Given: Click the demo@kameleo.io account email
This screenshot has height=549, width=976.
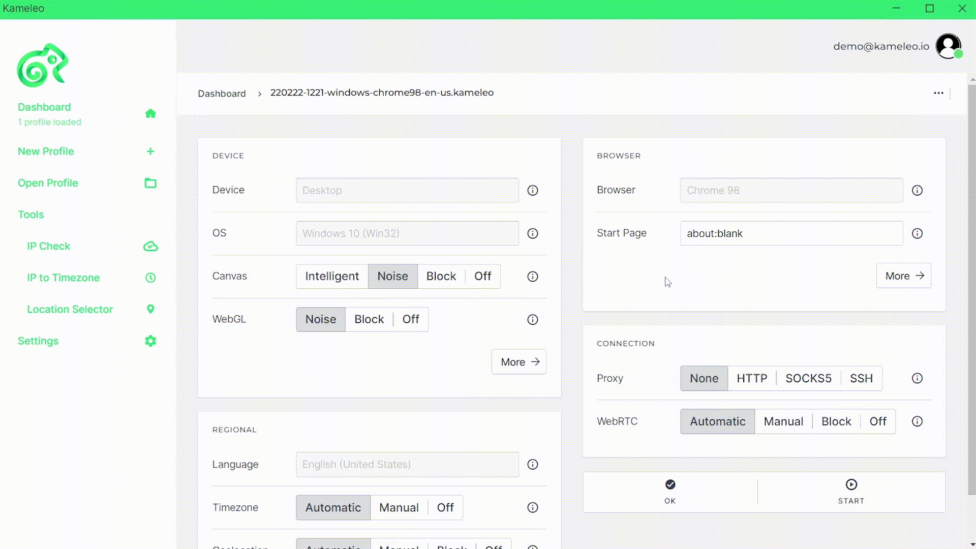Looking at the screenshot, I should [881, 46].
